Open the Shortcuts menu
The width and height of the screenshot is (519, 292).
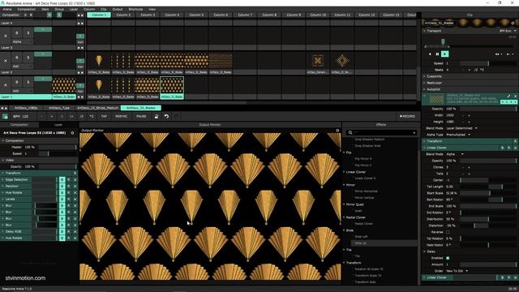click(x=135, y=9)
